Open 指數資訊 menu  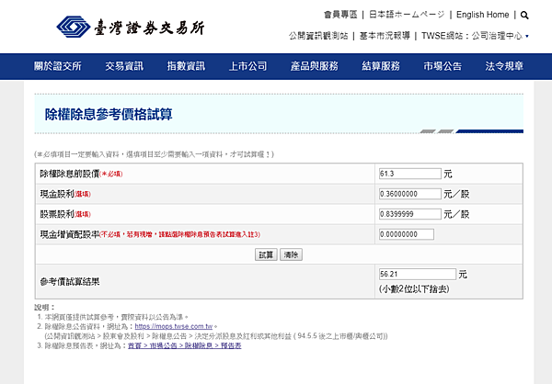point(186,66)
